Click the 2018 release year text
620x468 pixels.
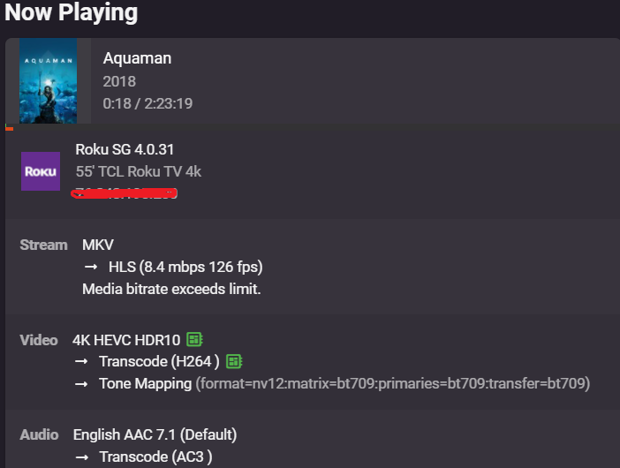click(x=119, y=81)
